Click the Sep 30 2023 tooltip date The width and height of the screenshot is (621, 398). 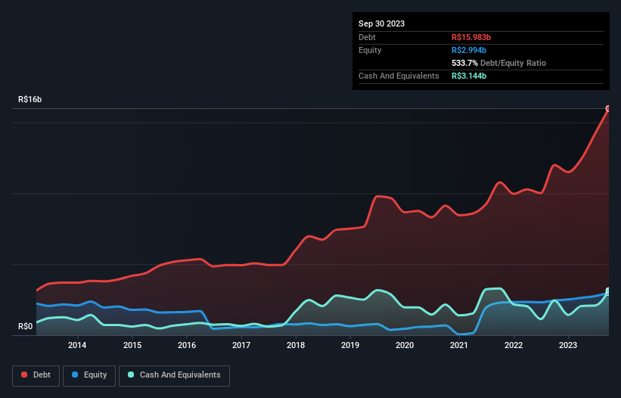[x=381, y=23]
